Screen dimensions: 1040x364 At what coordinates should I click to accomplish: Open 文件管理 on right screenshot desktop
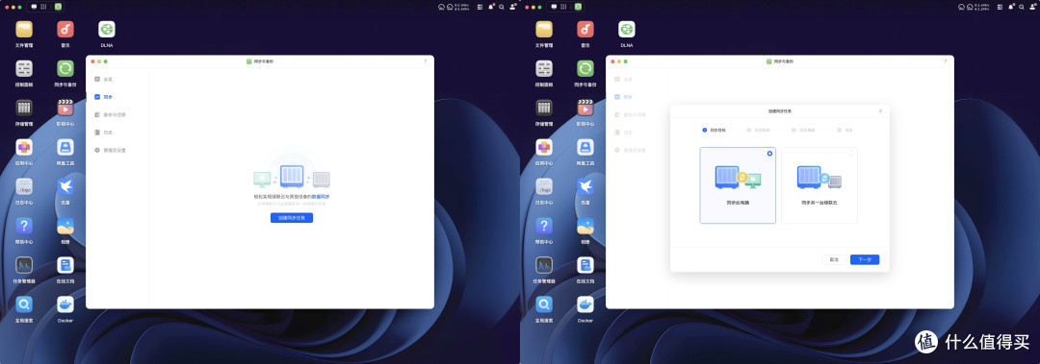tap(544, 29)
